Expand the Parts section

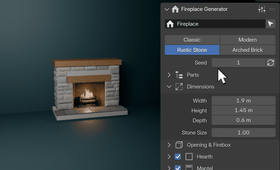(x=169, y=75)
